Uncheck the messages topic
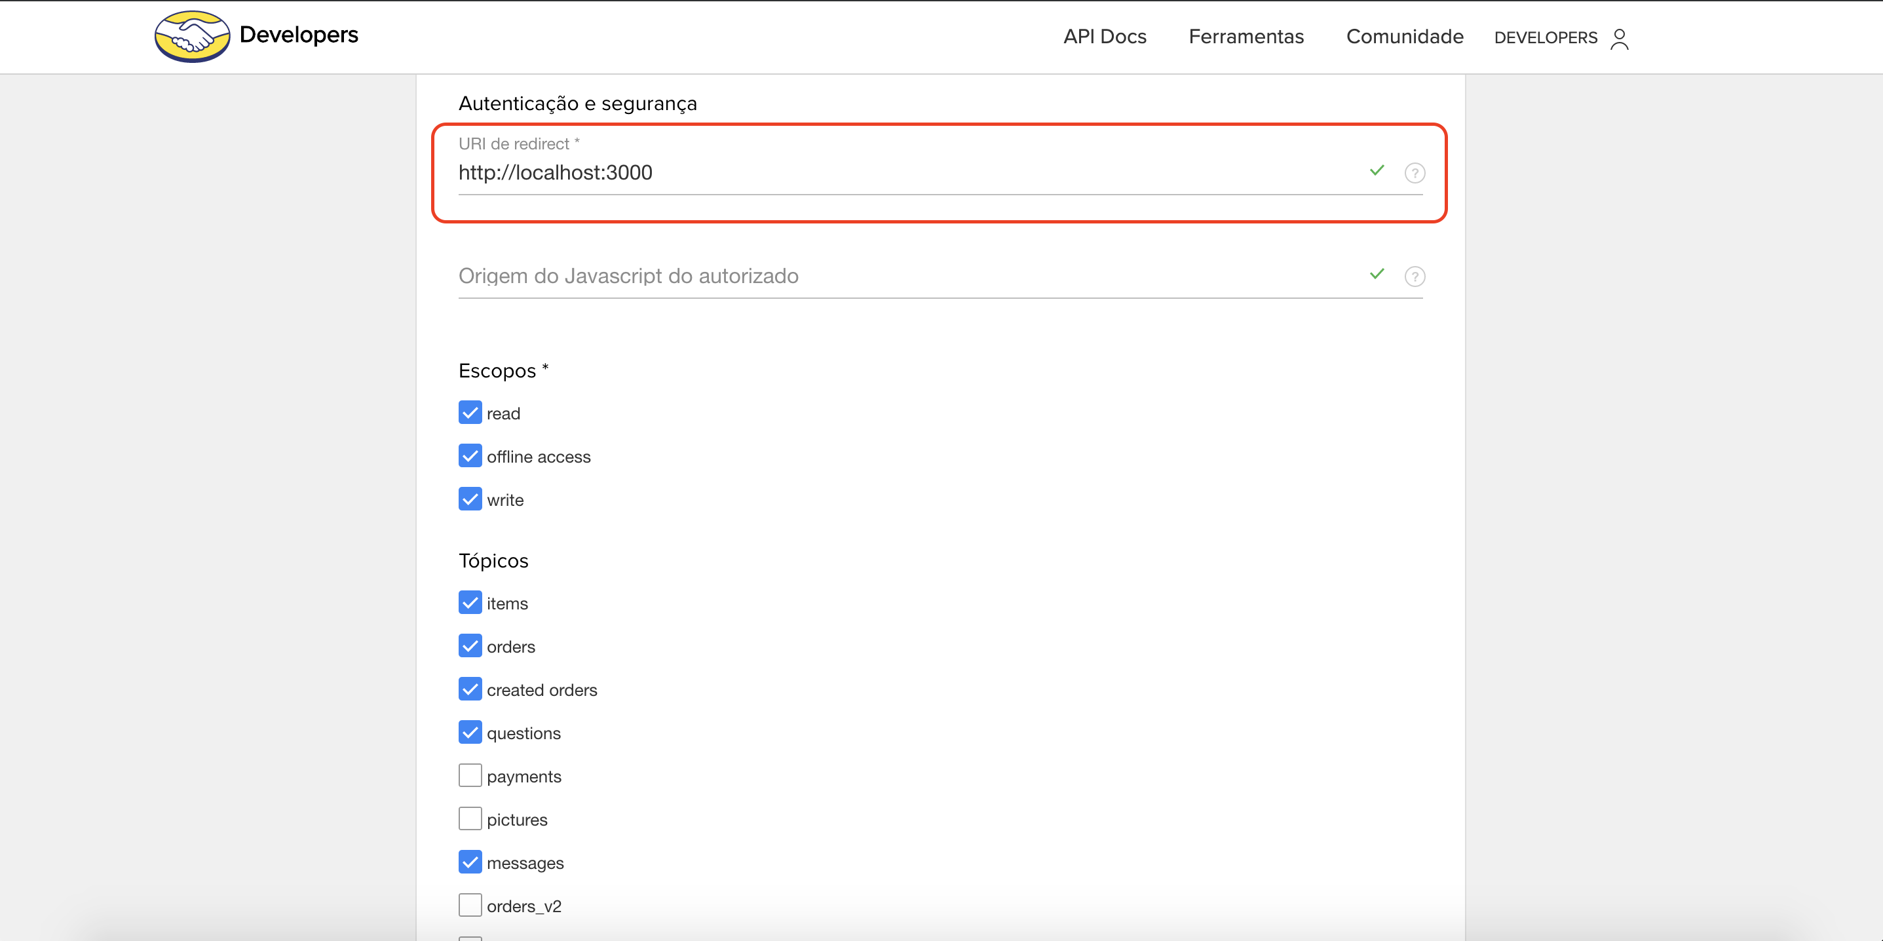Image resolution: width=1883 pixels, height=941 pixels. [470, 862]
